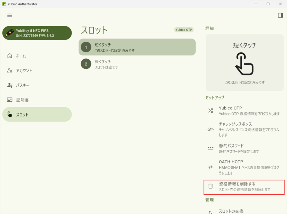Open 証明書 in the sidebar

pos(37,100)
